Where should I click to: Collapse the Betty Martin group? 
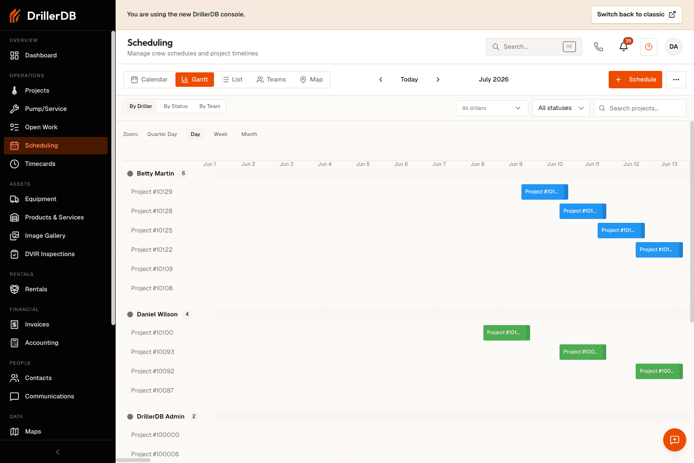[130, 174]
